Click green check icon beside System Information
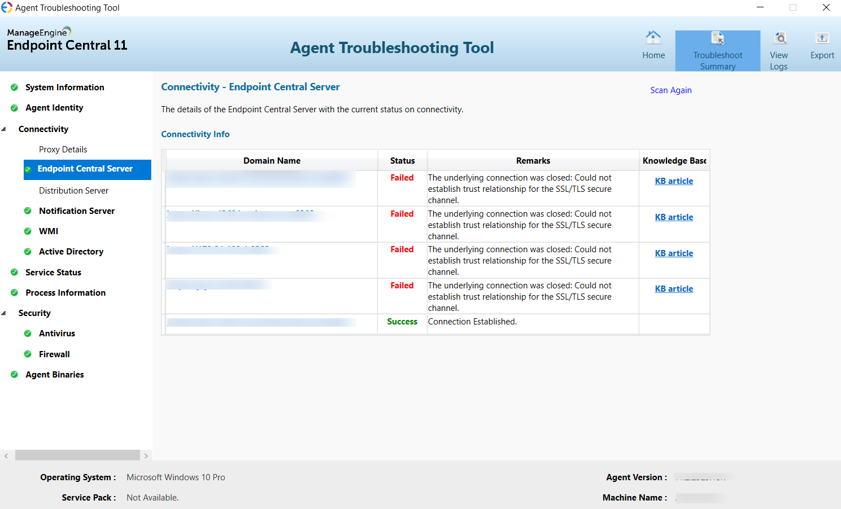 pos(15,87)
